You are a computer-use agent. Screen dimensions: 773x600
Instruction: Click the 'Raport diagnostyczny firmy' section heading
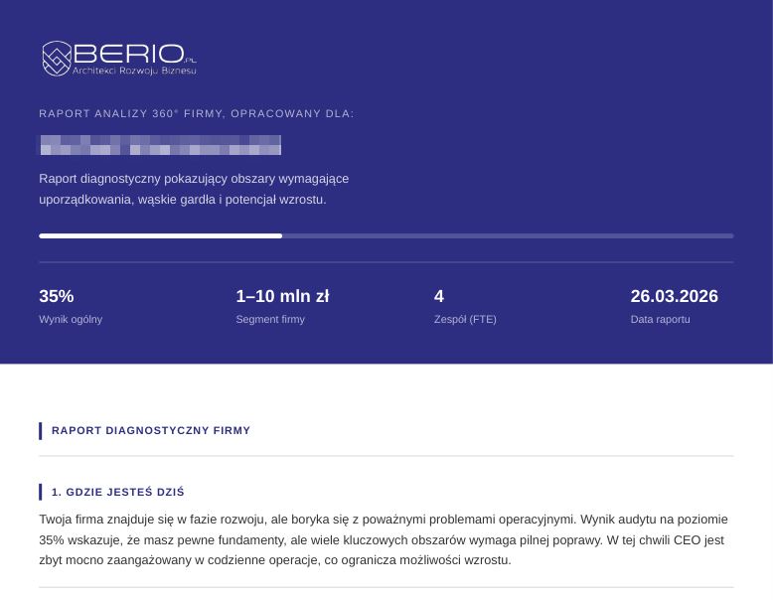pyautogui.click(x=151, y=431)
